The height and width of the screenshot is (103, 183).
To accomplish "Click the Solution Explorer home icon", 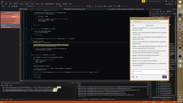I will pyautogui.click(x=158, y=11).
